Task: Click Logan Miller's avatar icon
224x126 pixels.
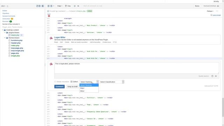Action: point(51,38)
